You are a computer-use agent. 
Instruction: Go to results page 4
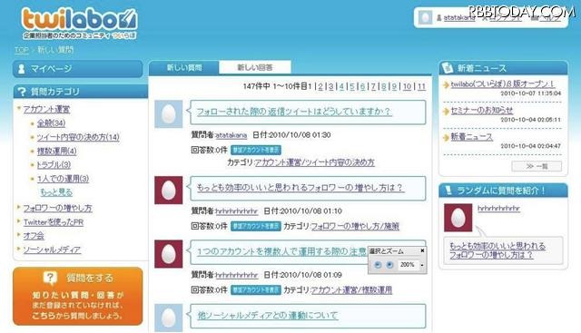pos(341,86)
